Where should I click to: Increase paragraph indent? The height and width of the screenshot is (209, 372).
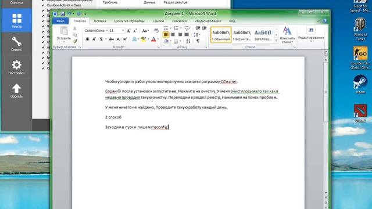[x=204, y=28]
